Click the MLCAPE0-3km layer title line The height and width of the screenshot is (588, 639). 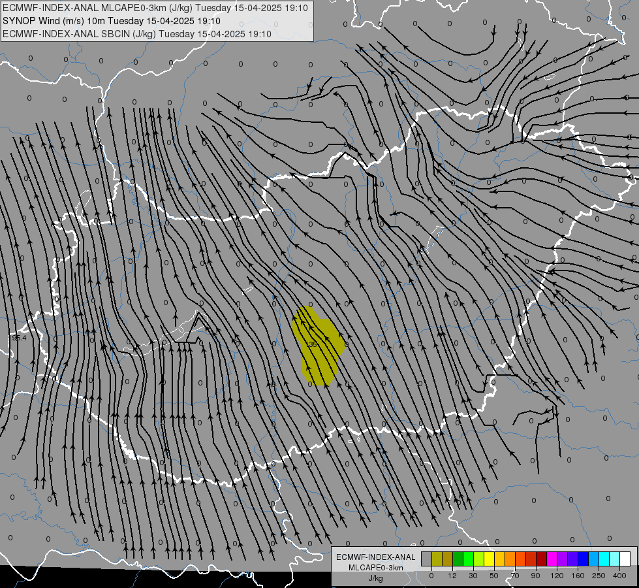coord(155,8)
